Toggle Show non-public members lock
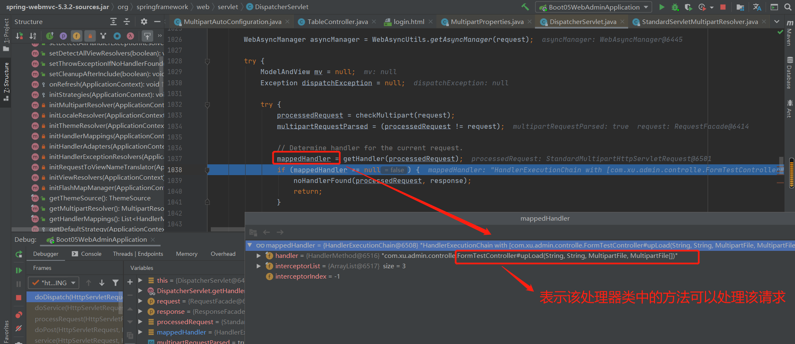Image resolution: width=795 pixels, height=344 pixels. tap(90, 36)
